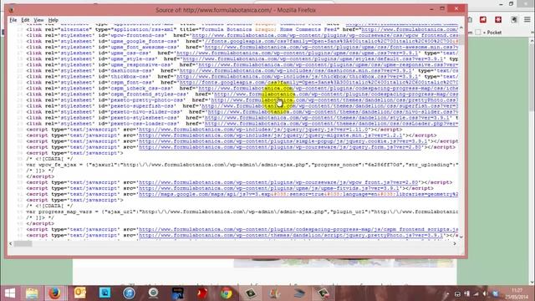
Task: Show hidden system tray icons
Action: click(447, 293)
